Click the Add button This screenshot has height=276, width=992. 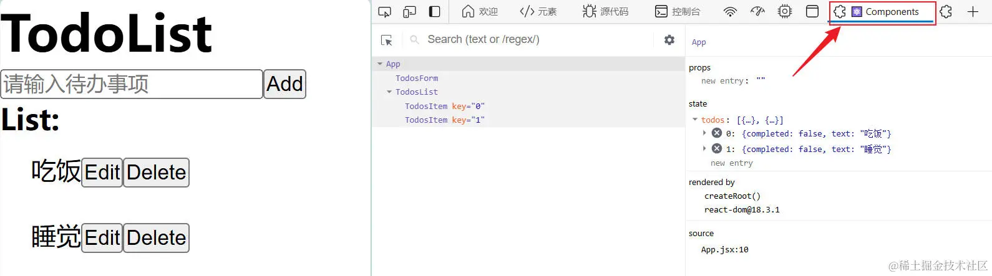pyautogui.click(x=284, y=84)
